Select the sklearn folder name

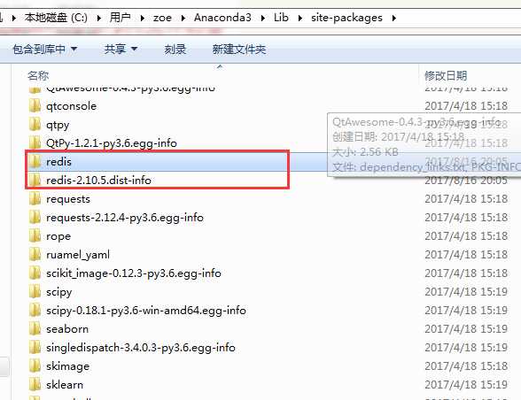tap(65, 385)
